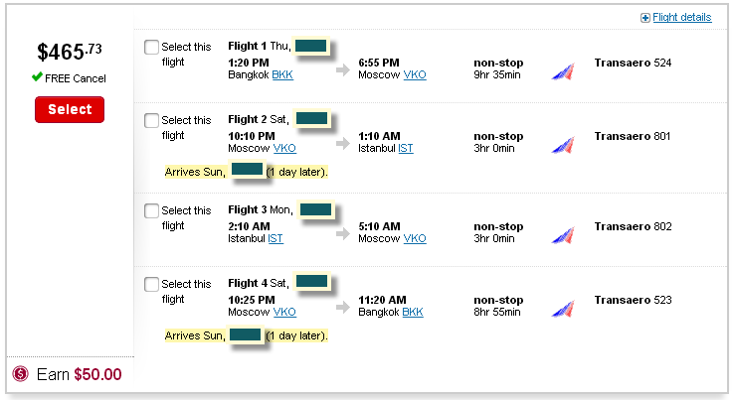Click the arrow between Moscow and Istanbul

click(x=343, y=144)
